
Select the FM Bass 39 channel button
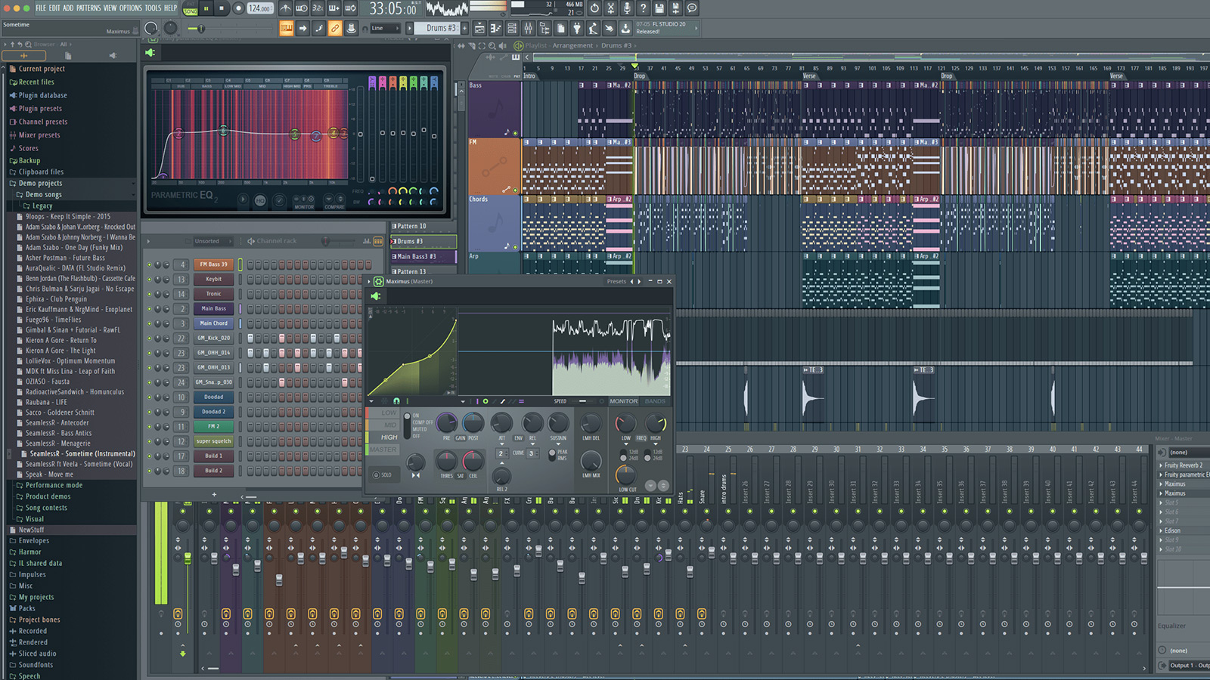coord(214,264)
